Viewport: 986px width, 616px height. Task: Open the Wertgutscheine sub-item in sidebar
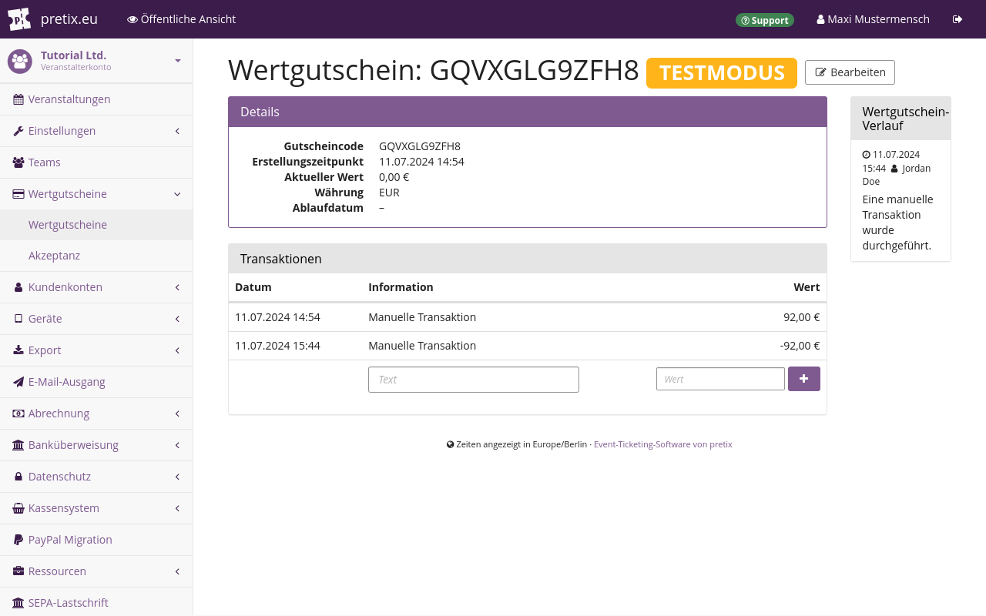tap(96, 225)
